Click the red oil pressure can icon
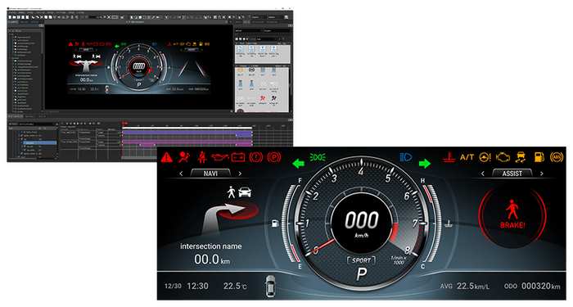The height and width of the screenshot is (307, 573). (x=220, y=157)
